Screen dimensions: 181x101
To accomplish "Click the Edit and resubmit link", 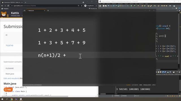I will pyautogui.click(x=11, y=78).
